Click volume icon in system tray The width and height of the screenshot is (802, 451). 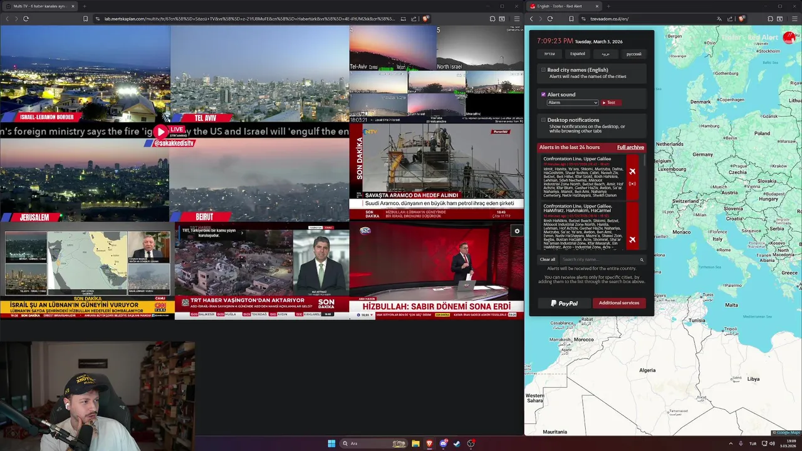(772, 443)
